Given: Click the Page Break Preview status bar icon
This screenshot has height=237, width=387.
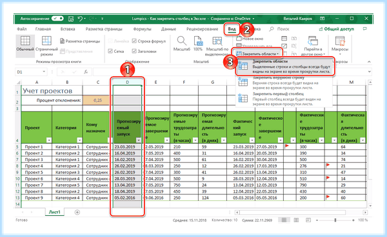Looking at the screenshot, I should point(308,220).
